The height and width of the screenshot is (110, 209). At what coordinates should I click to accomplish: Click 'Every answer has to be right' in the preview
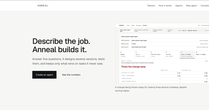click(139, 47)
